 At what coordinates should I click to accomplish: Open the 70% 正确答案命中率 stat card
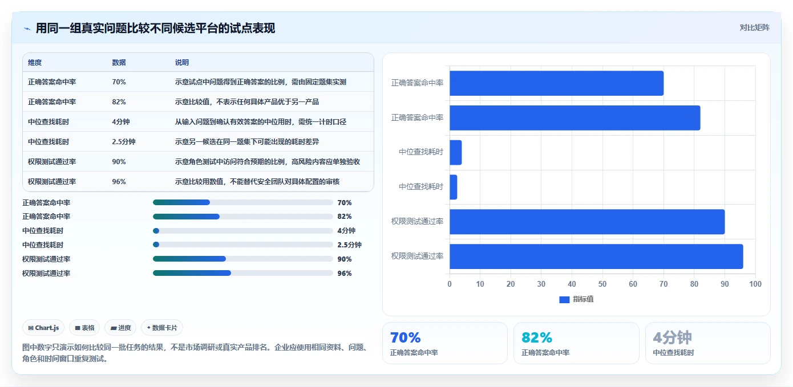tap(444, 343)
